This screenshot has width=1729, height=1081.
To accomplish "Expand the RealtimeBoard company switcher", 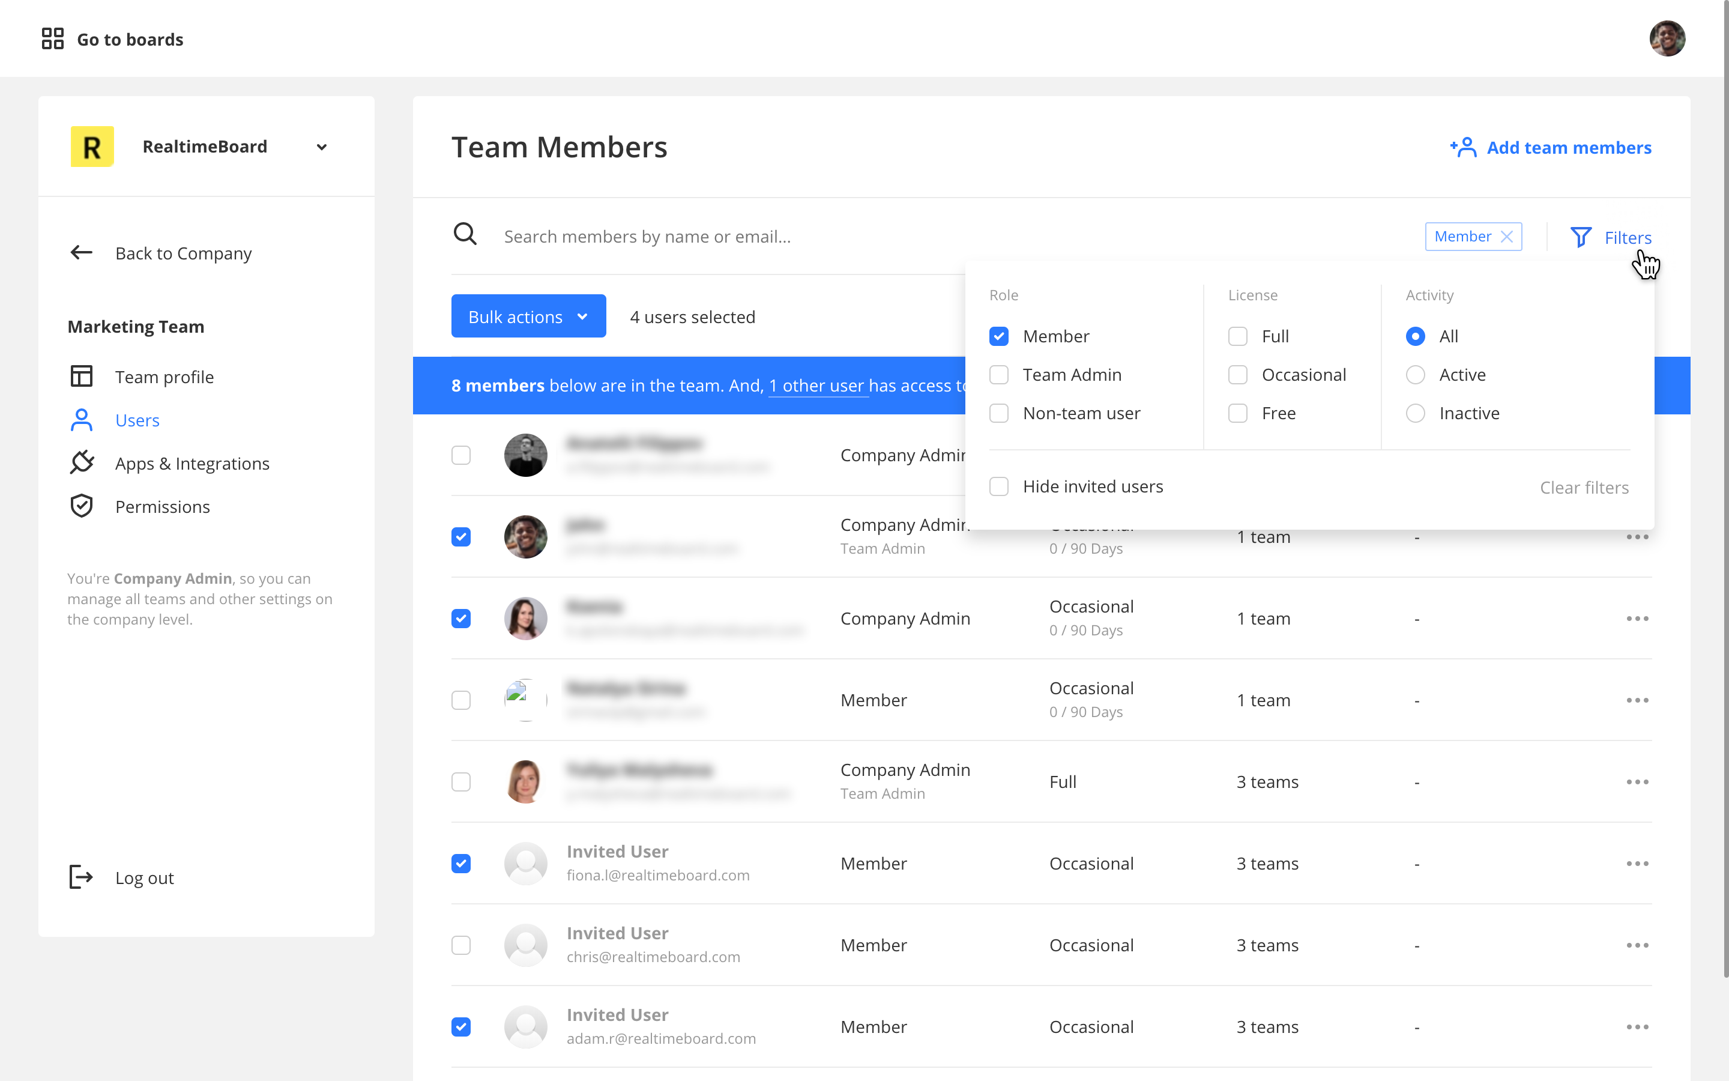I will click(x=322, y=147).
